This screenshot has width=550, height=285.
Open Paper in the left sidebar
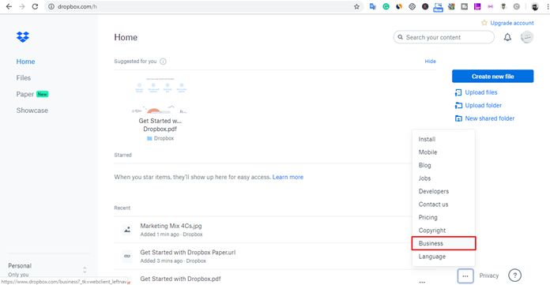pos(25,94)
